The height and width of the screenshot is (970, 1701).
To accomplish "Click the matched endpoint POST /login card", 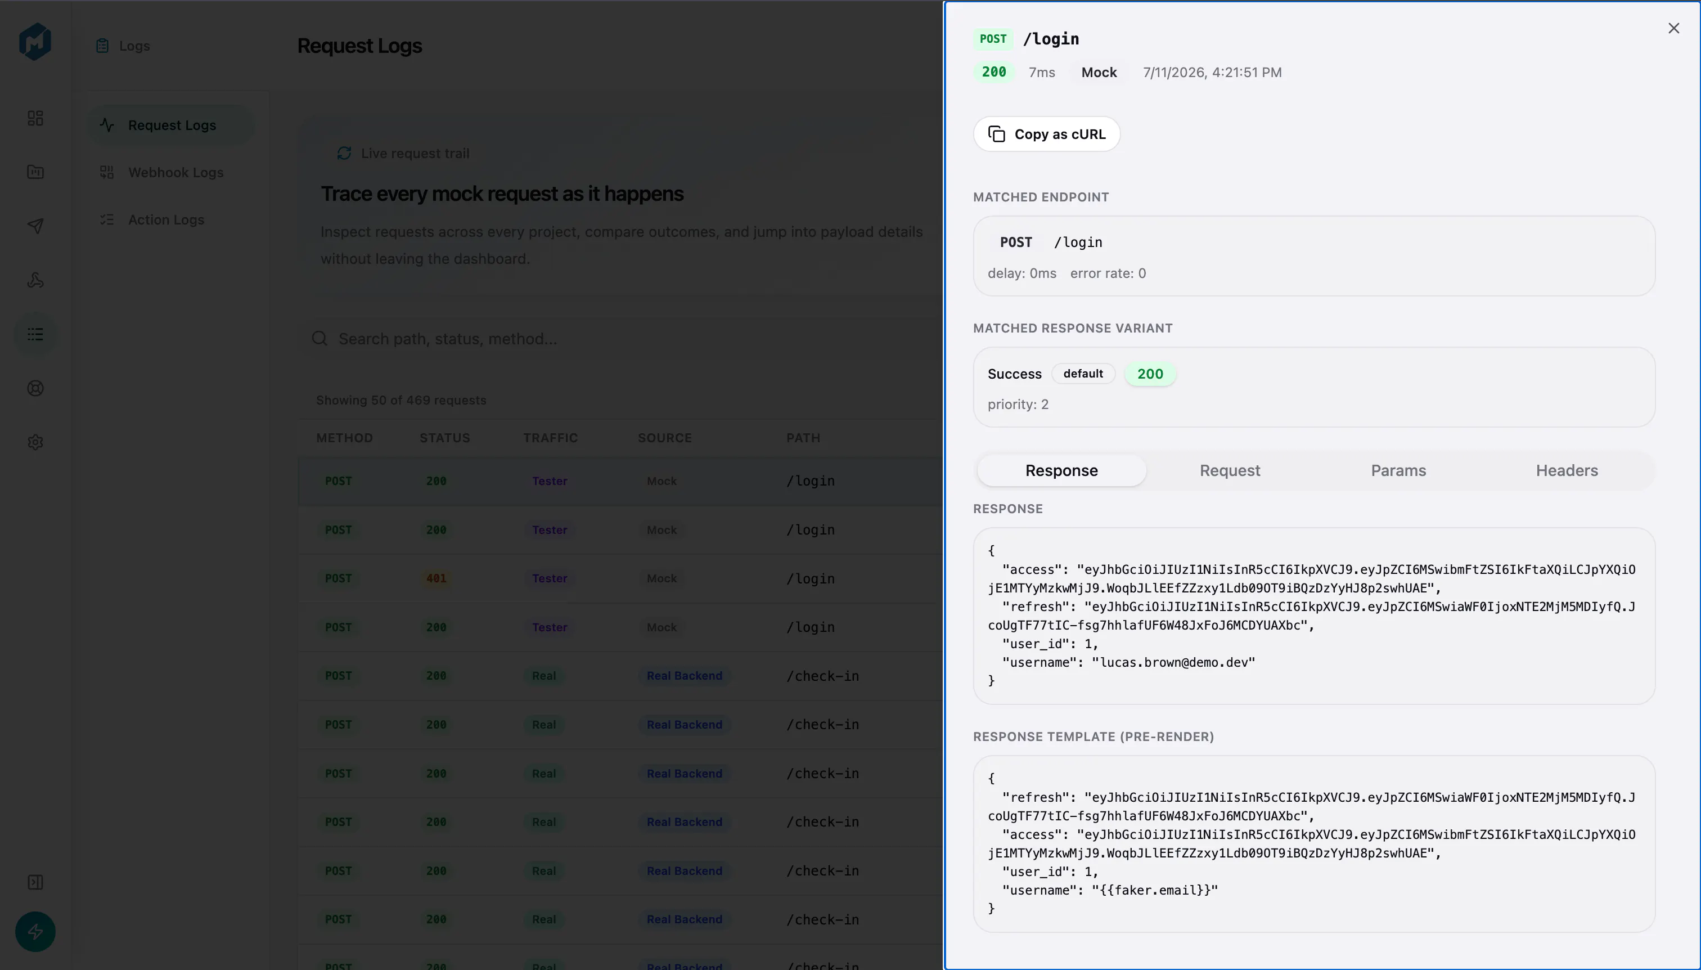I will pos(1314,256).
